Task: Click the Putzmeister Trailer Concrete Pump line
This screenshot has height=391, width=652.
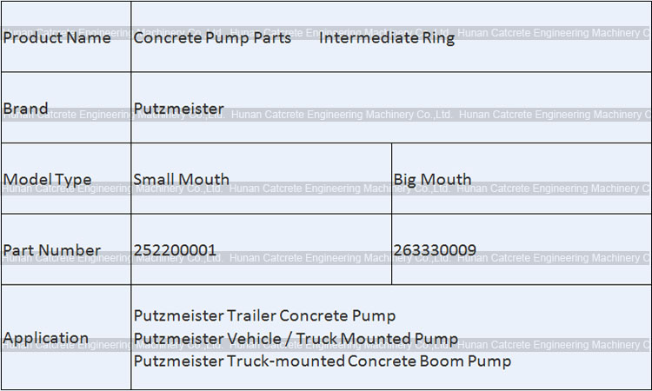Action: point(264,315)
